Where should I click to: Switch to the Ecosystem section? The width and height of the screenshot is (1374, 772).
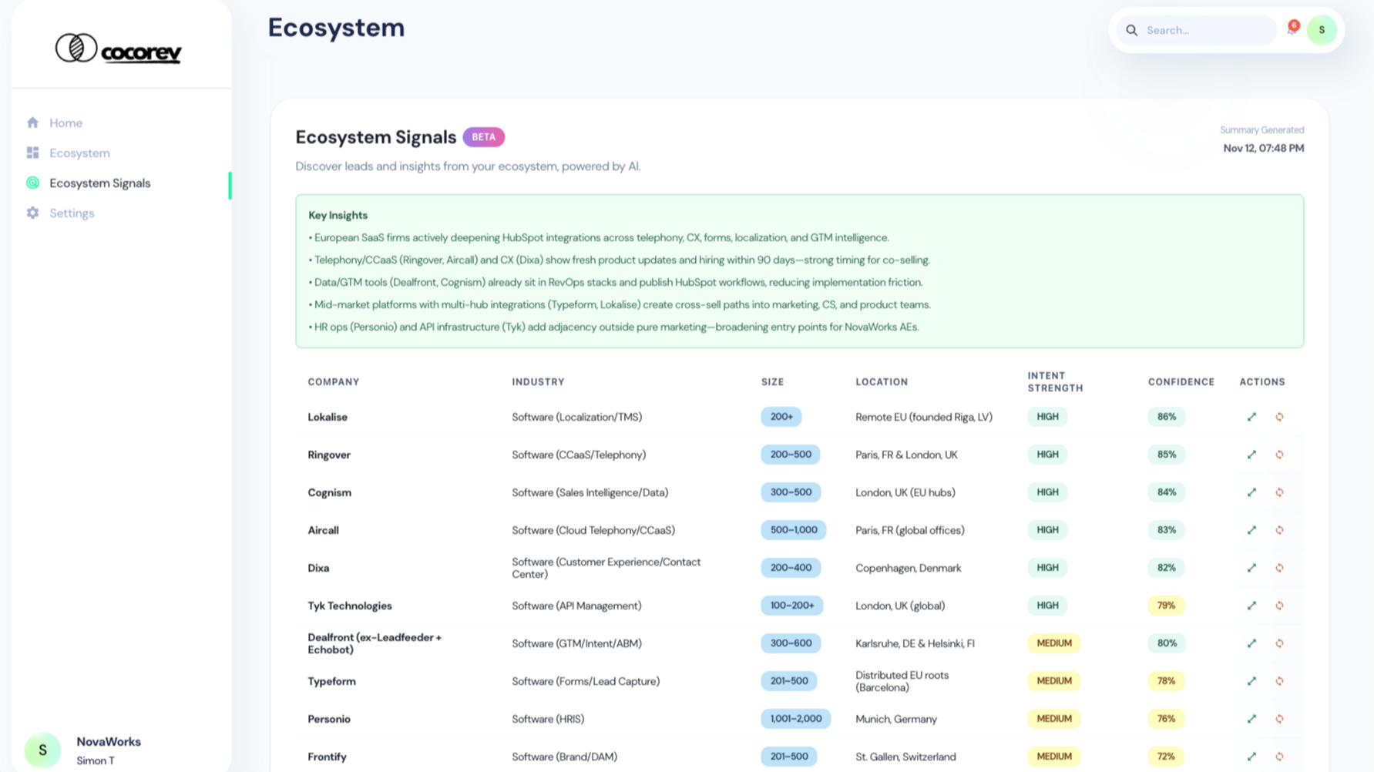pyautogui.click(x=79, y=153)
